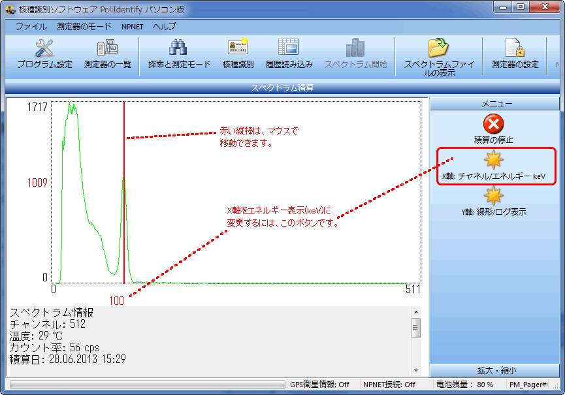Click the チャンネル: 512 info line
The height and width of the screenshot is (395, 565).
pyautogui.click(x=48, y=324)
